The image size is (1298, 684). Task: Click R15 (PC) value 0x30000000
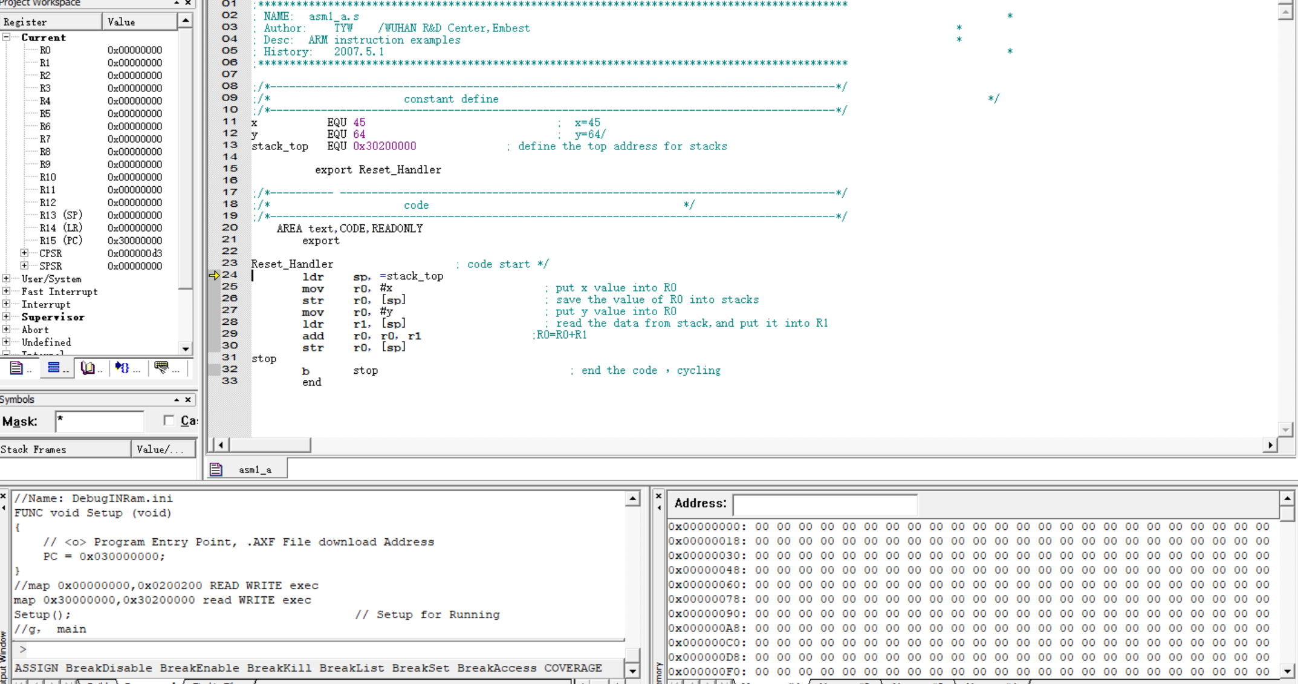click(x=135, y=241)
